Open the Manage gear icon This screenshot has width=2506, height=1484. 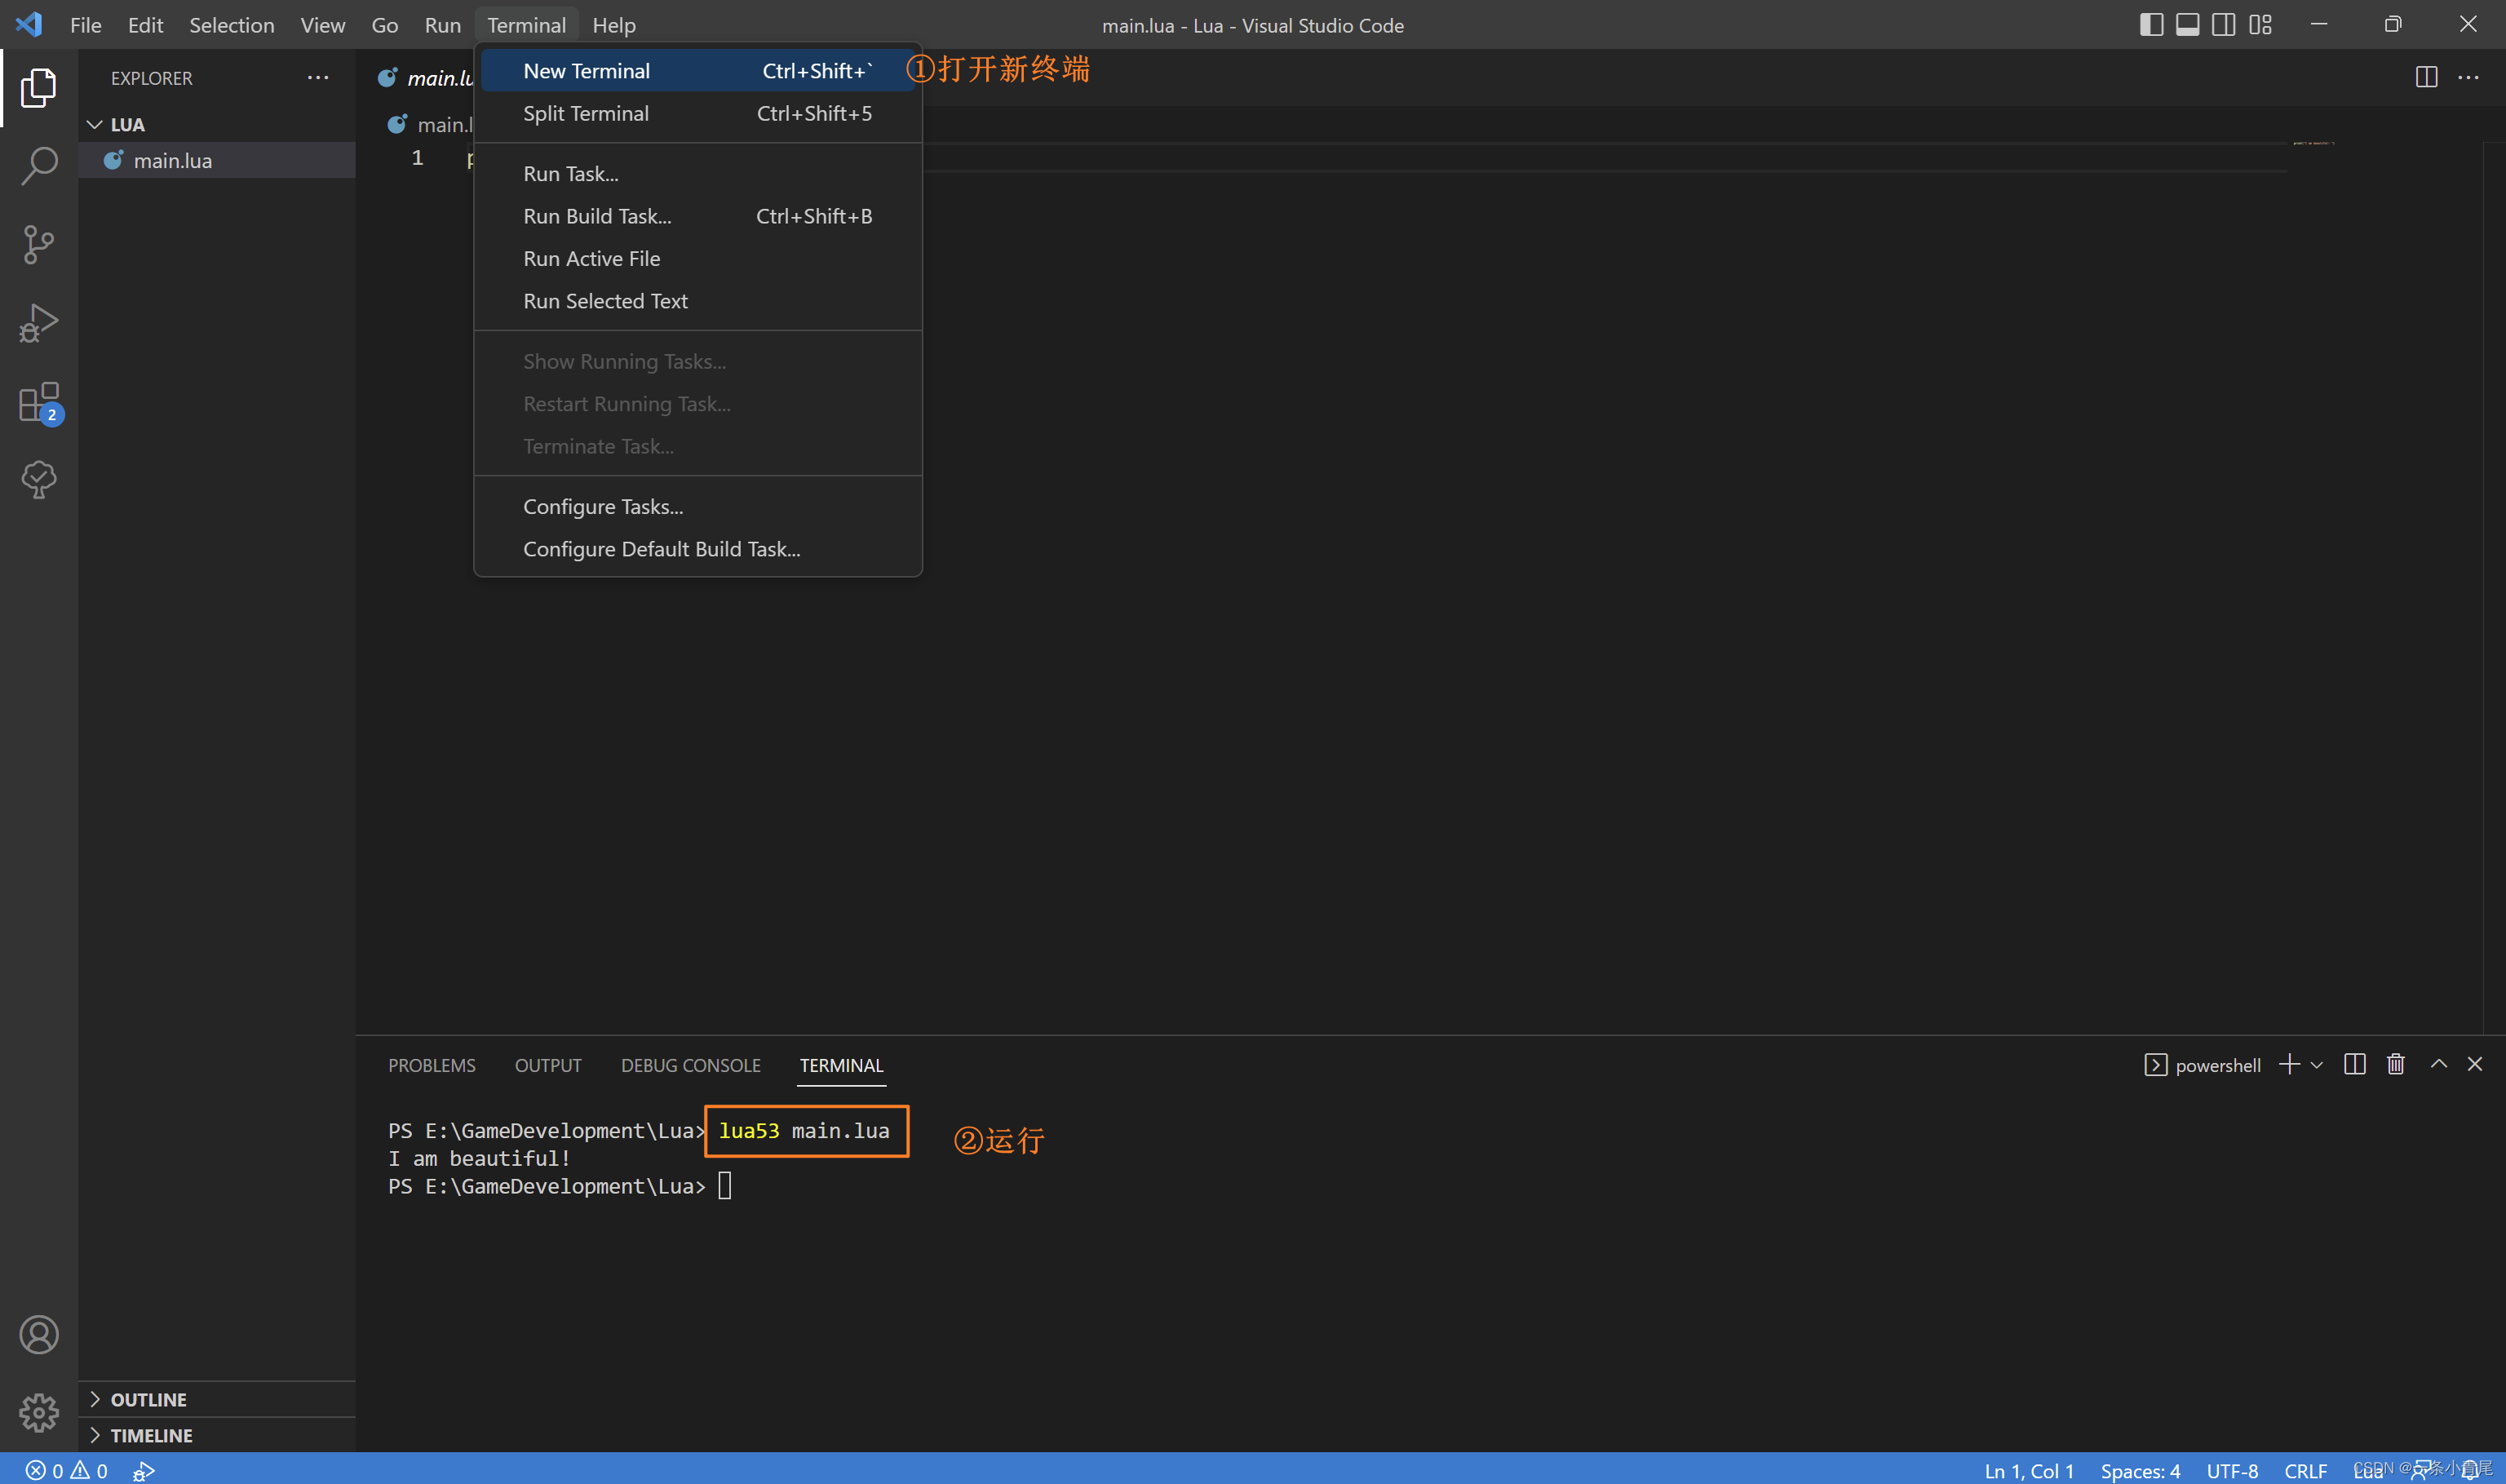pos(38,1412)
